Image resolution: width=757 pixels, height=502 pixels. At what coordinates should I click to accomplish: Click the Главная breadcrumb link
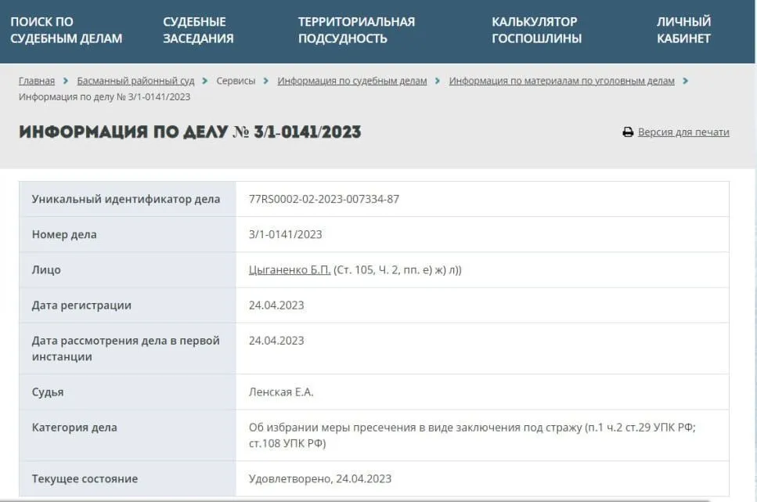37,81
